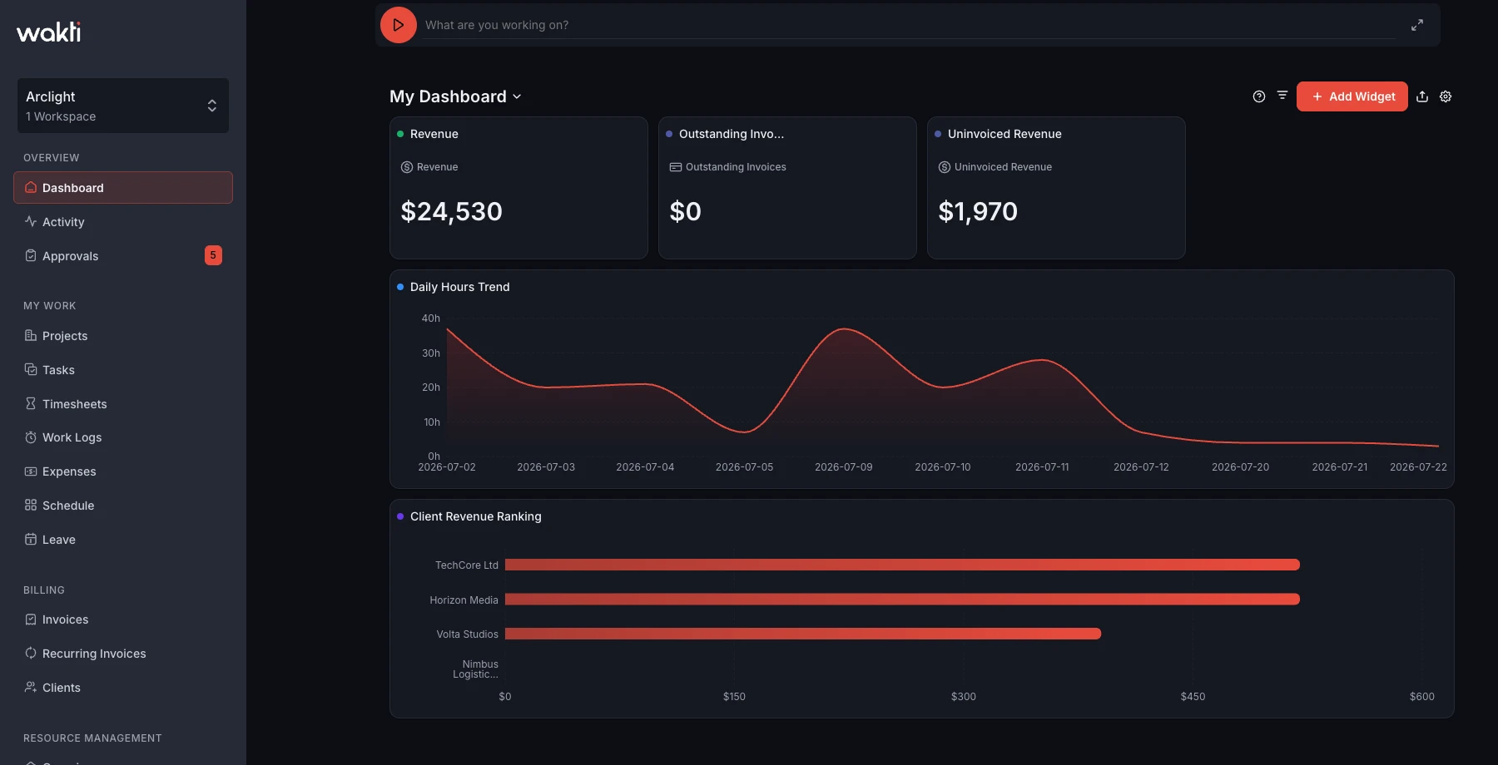This screenshot has height=765, width=1498.
Task: Click the Uninvoiced Revenue dollar icon
Action: (x=945, y=167)
